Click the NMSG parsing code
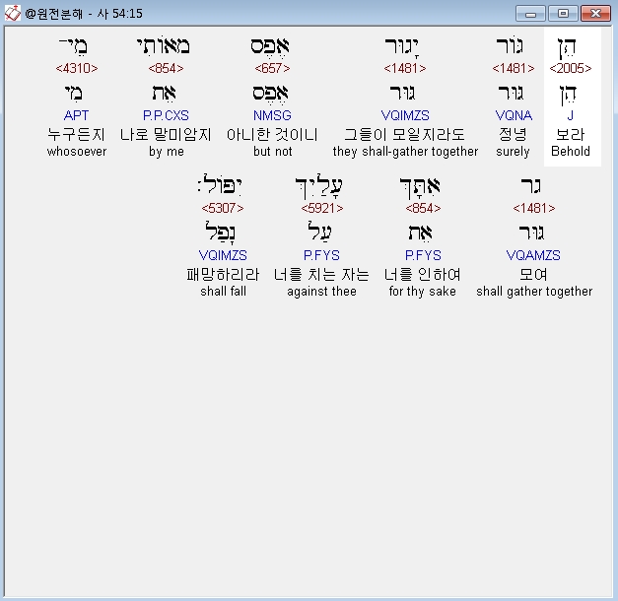618x601 pixels. coord(272,115)
